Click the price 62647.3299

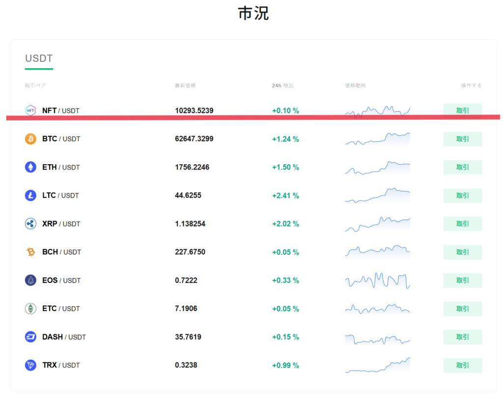tap(194, 139)
